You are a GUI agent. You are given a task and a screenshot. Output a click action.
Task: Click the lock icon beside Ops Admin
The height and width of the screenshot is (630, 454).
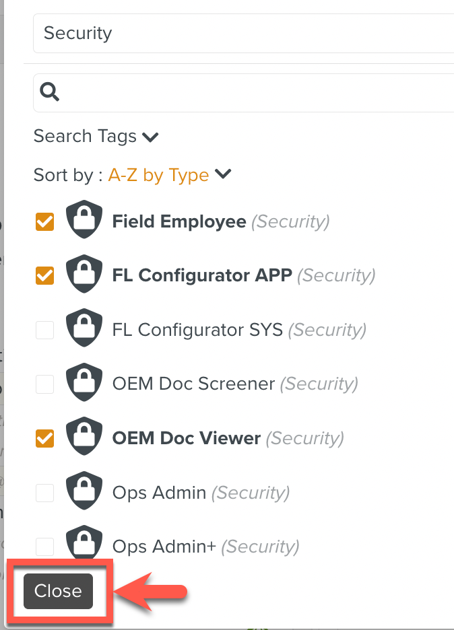pos(84,490)
